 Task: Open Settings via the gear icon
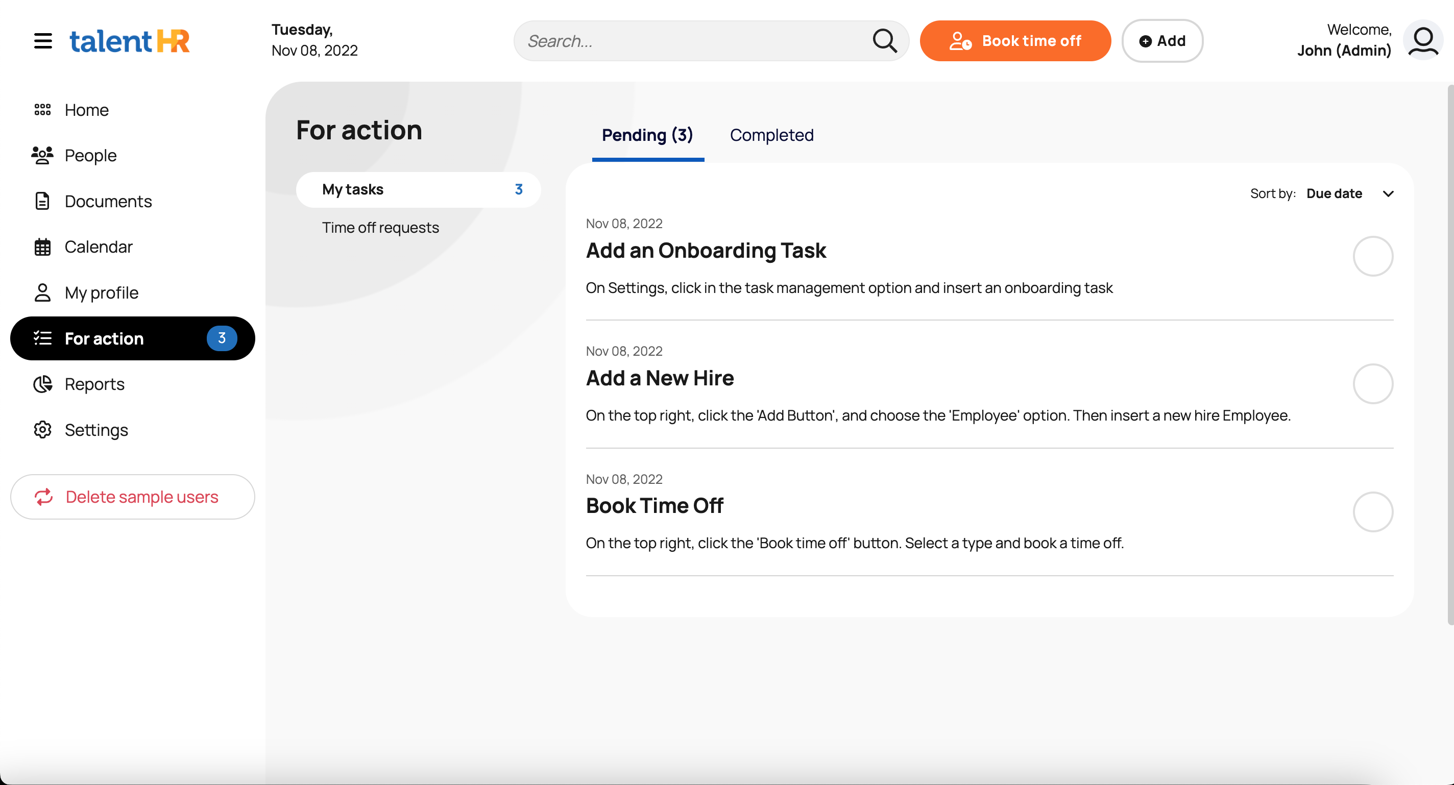click(43, 430)
